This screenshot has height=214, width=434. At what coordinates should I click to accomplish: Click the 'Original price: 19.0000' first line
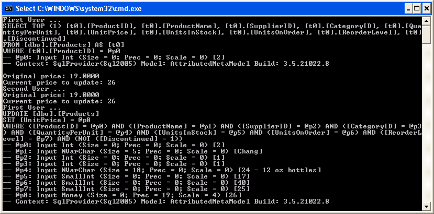click(x=51, y=76)
